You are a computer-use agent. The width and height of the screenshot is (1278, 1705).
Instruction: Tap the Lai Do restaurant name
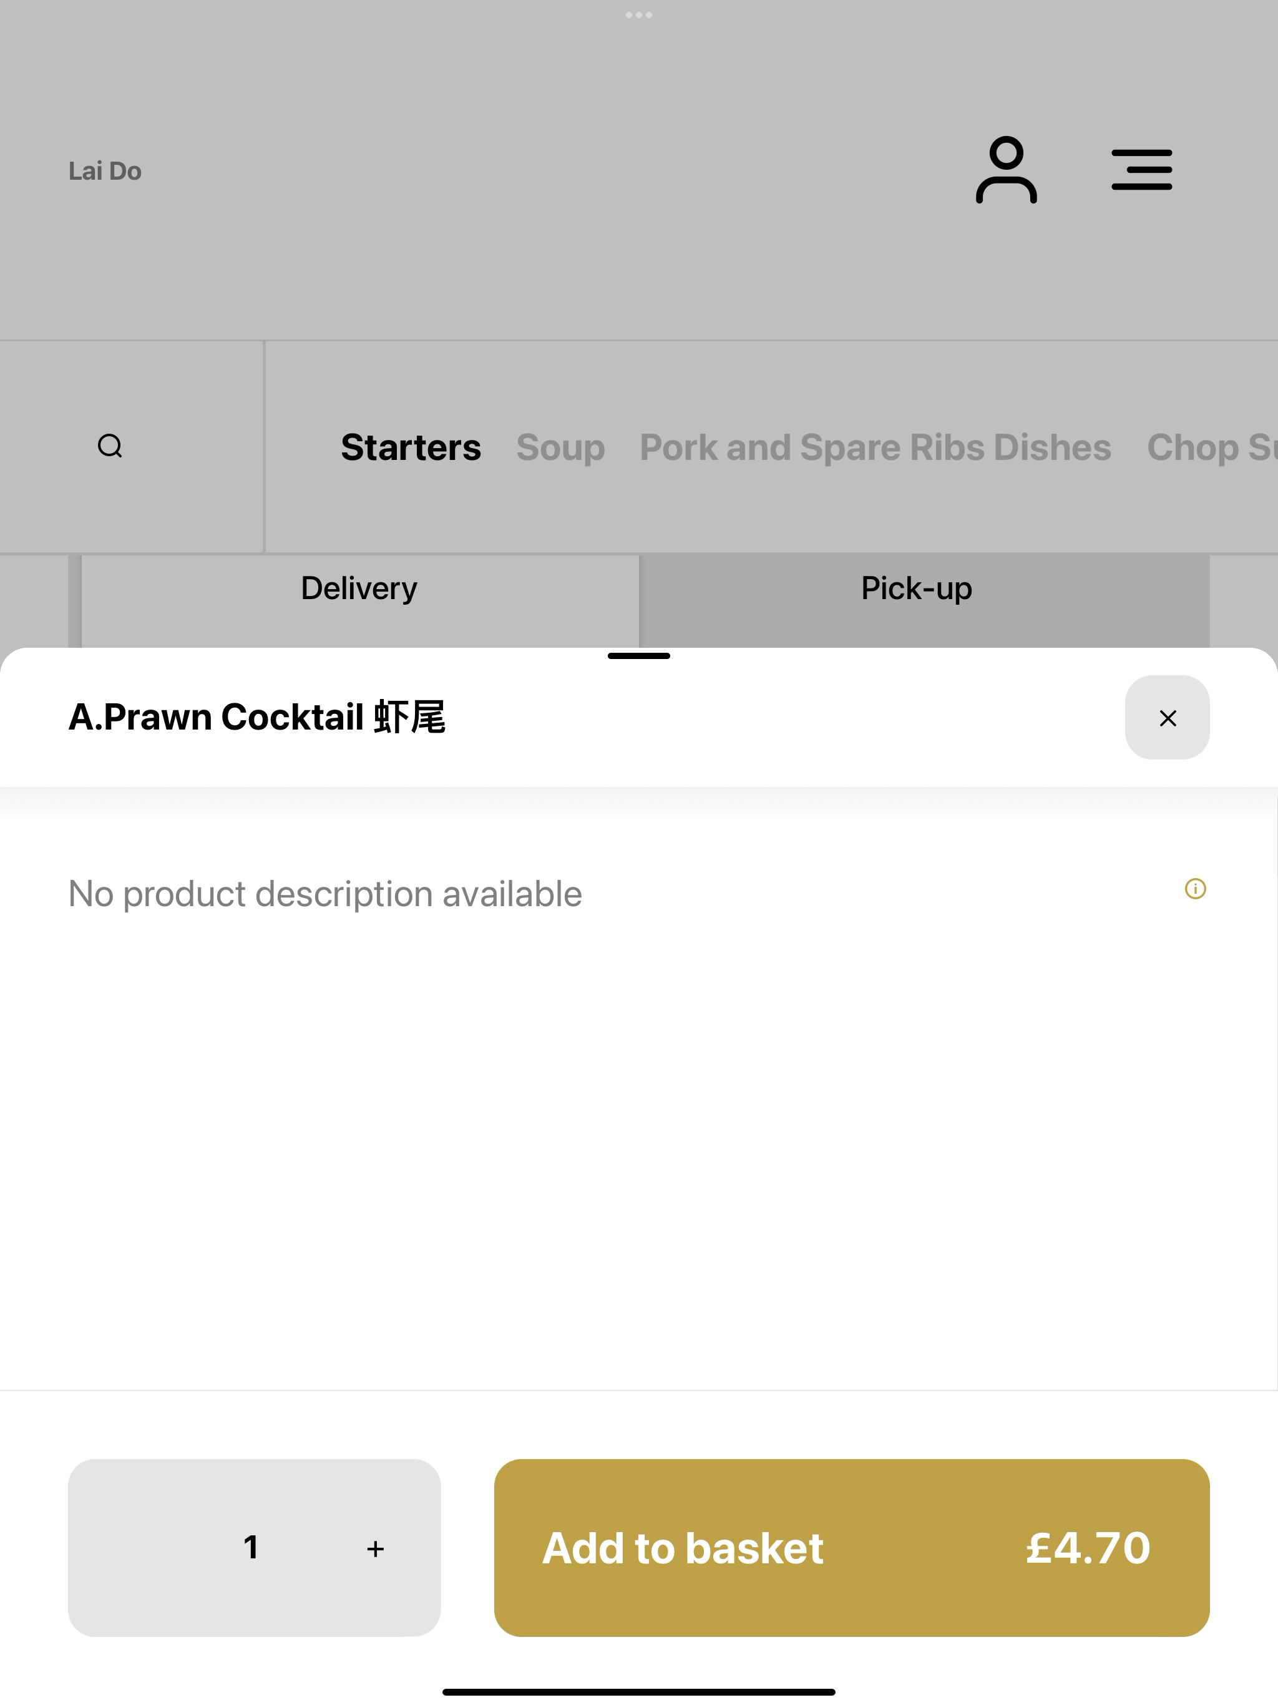tap(105, 171)
